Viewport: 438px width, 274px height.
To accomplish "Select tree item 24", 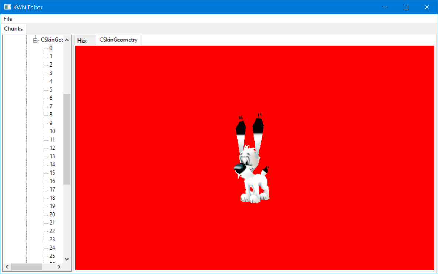I will [52, 248].
